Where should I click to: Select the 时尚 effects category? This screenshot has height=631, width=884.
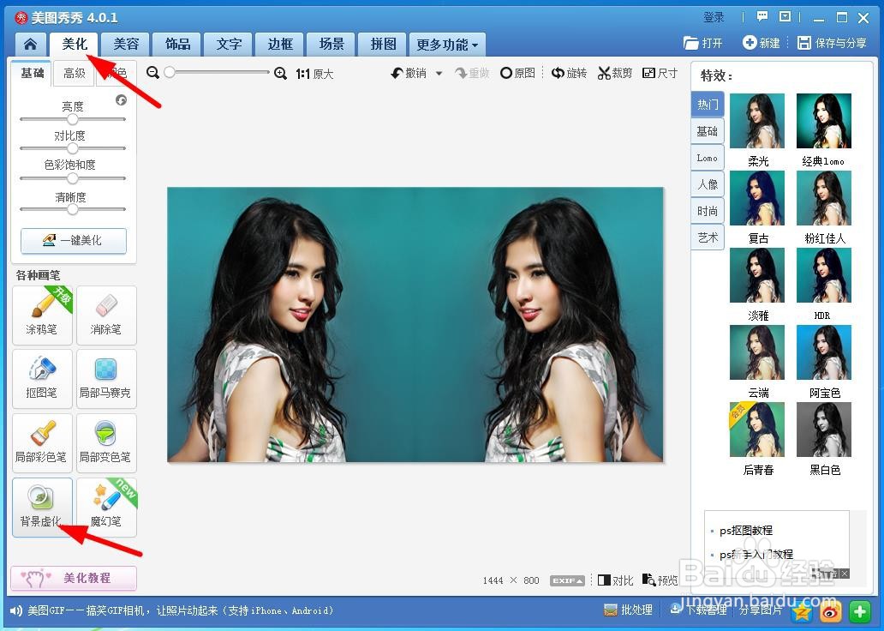click(708, 211)
